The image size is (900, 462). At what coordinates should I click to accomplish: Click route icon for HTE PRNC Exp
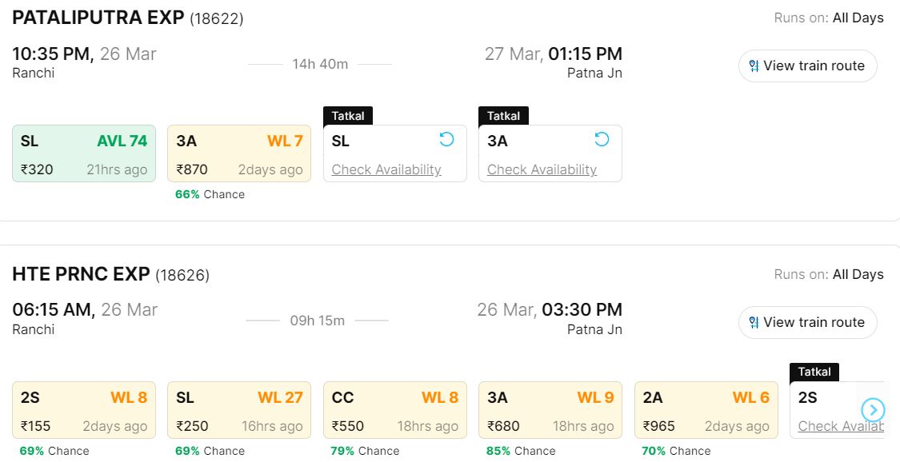754,323
